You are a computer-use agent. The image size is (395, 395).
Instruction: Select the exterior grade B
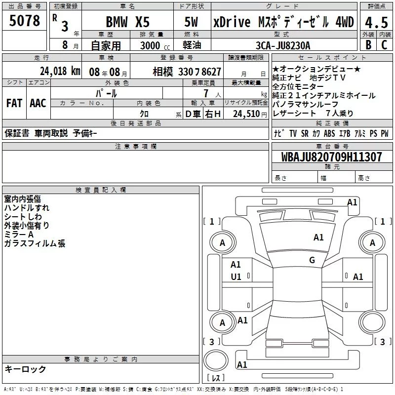pos(368,44)
